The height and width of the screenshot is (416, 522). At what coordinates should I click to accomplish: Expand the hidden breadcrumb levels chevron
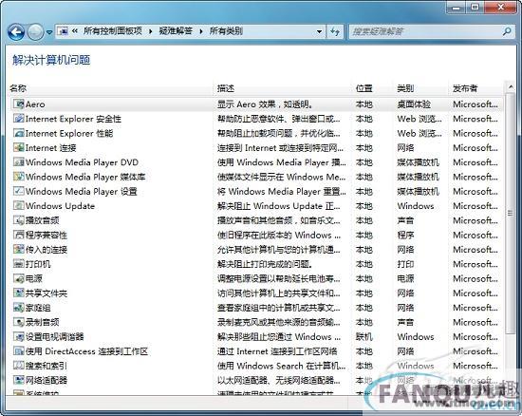(75, 31)
